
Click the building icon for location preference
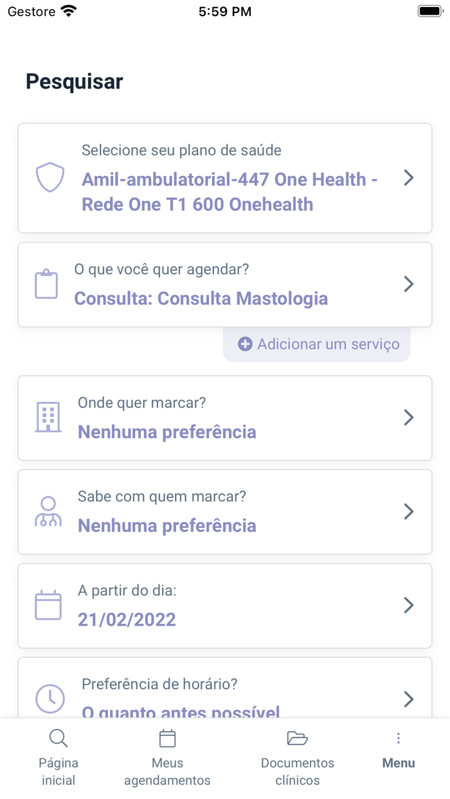(50, 417)
